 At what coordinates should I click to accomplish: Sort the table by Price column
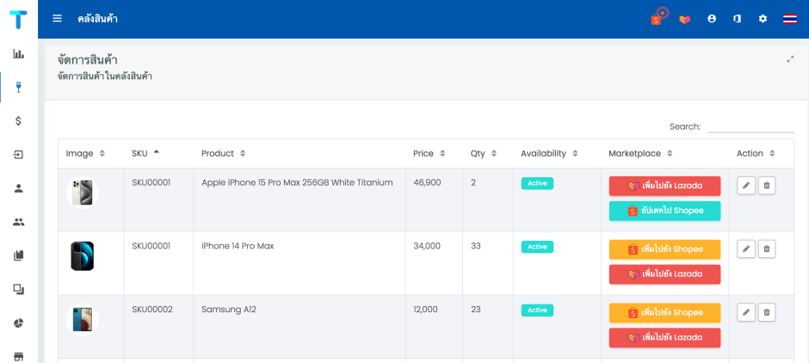[x=428, y=153]
